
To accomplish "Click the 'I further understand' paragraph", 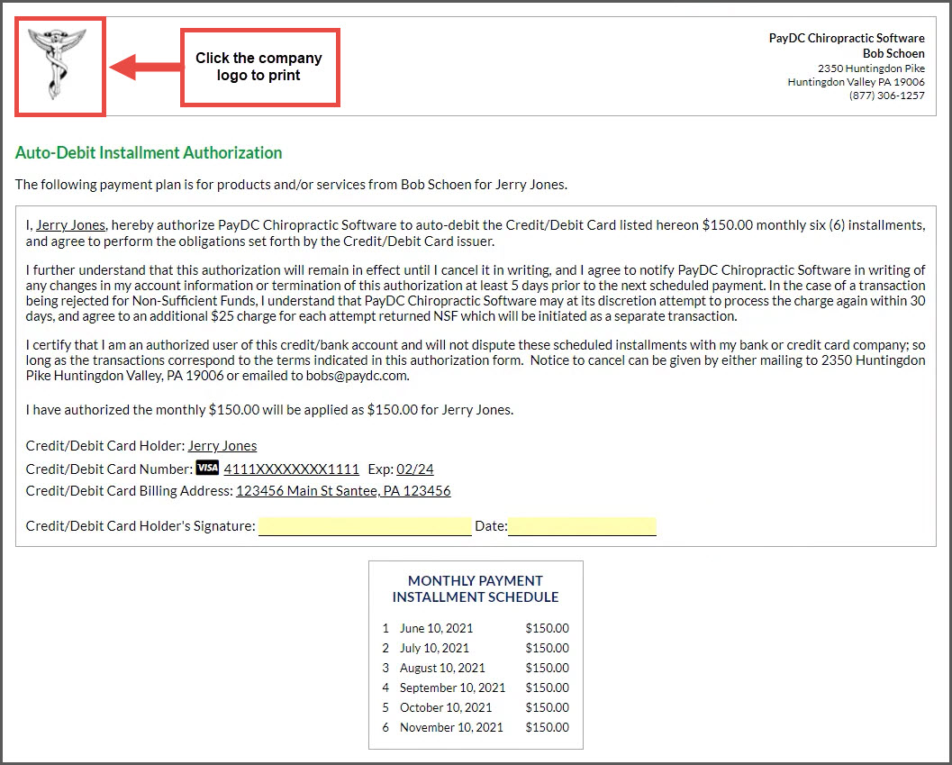I will coord(476,293).
